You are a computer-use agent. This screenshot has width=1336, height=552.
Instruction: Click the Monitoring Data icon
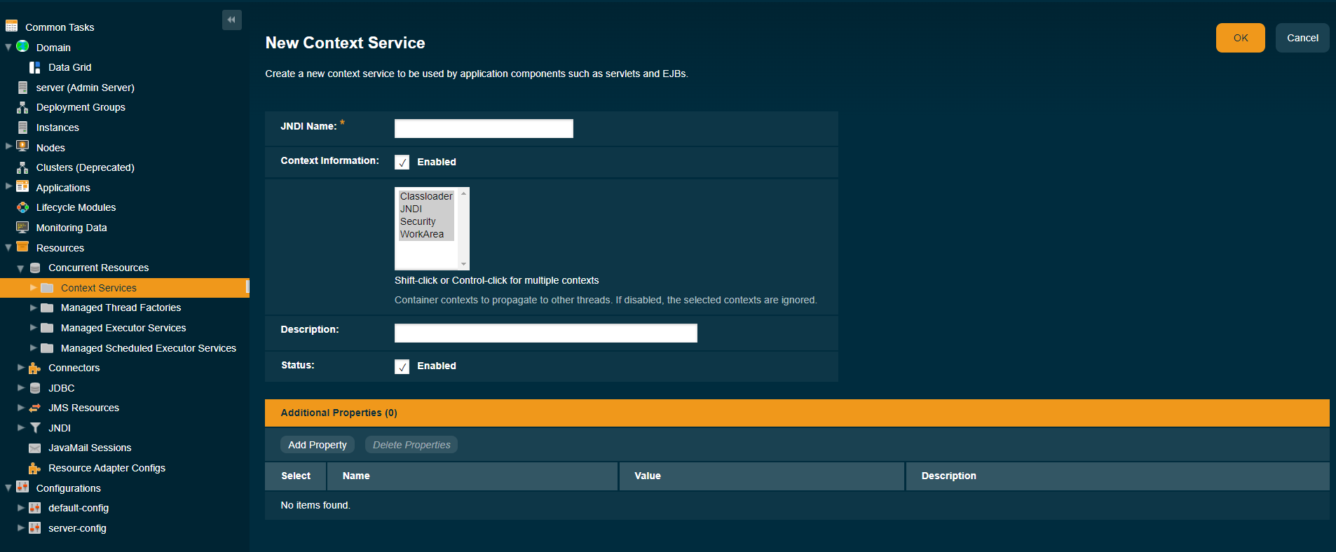pyautogui.click(x=22, y=228)
